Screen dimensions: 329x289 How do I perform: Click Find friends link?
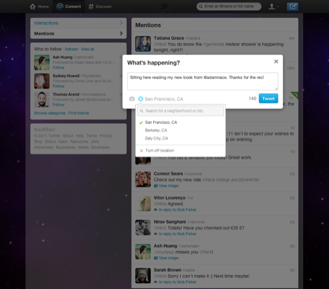click(78, 113)
